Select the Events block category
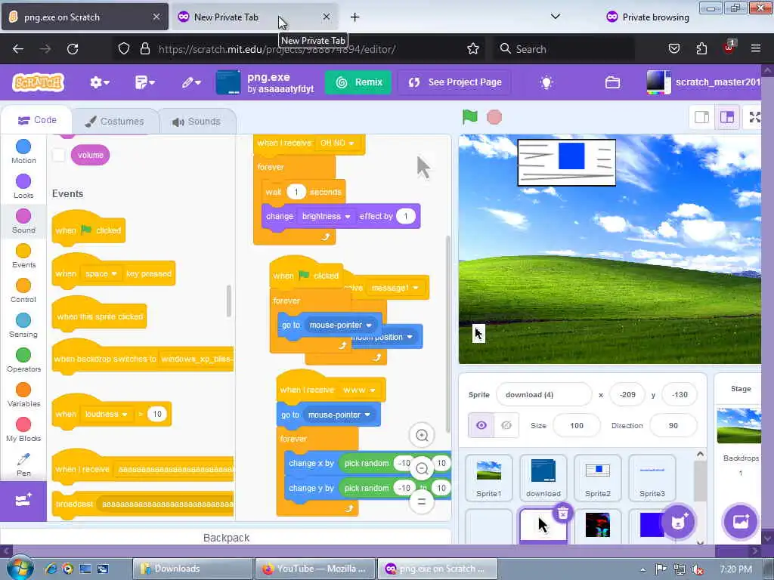 click(x=23, y=256)
